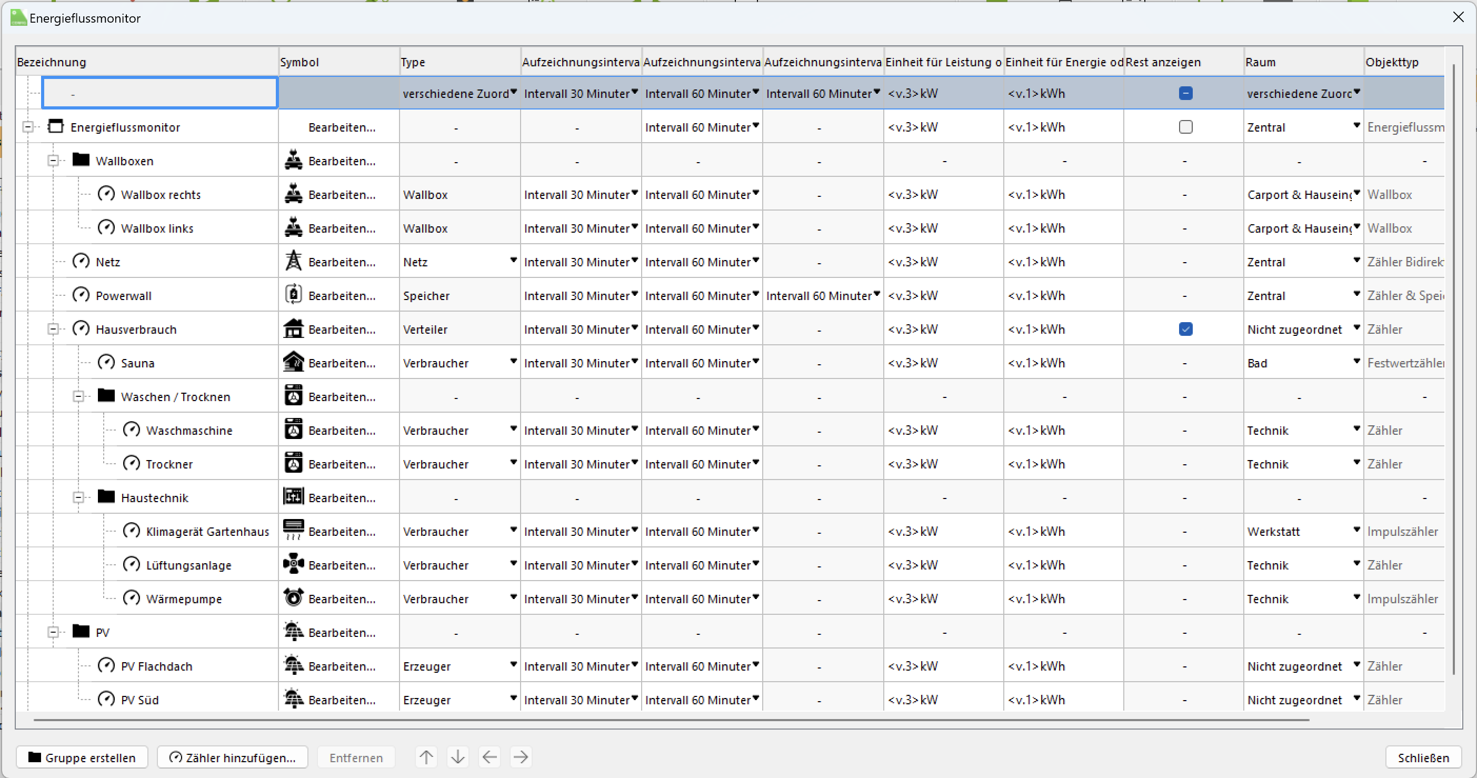Open Type dropdown for Sauna
1477x778 pixels.
(513, 362)
